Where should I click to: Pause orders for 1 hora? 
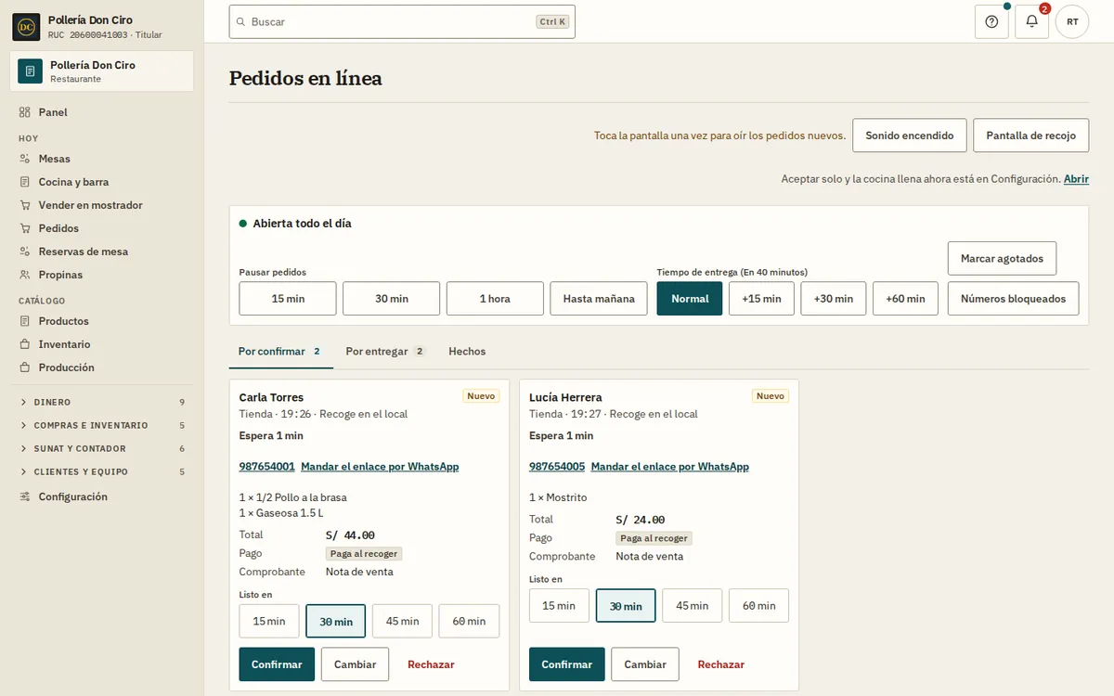point(495,299)
